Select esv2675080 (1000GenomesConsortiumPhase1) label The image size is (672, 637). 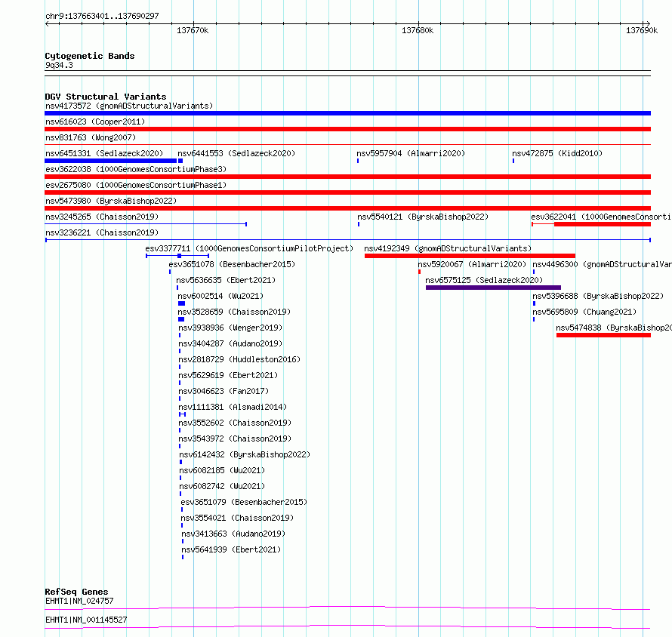[136, 185]
